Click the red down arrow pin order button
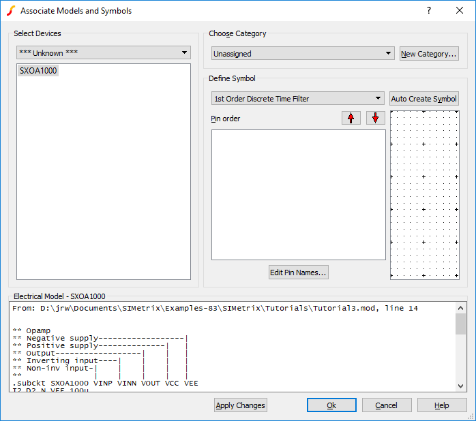This screenshot has height=421, width=476. coord(376,118)
